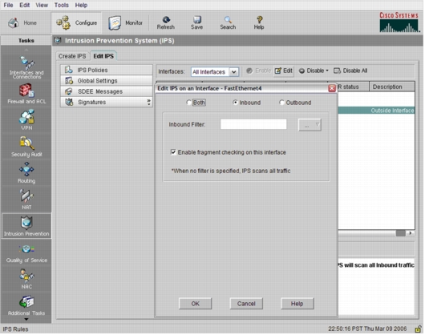Image resolution: width=425 pixels, height=335 pixels.
Task: Open the Configure mode
Action: (x=76, y=23)
